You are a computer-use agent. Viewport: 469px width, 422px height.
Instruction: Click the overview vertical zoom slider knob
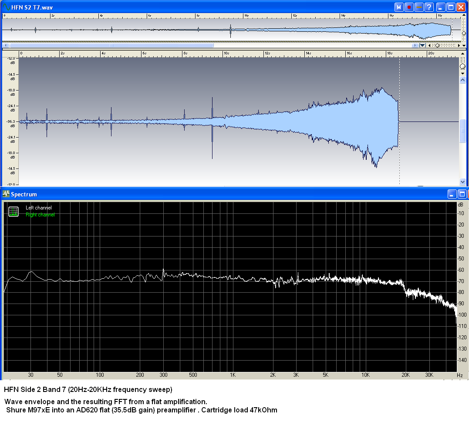coord(464,33)
